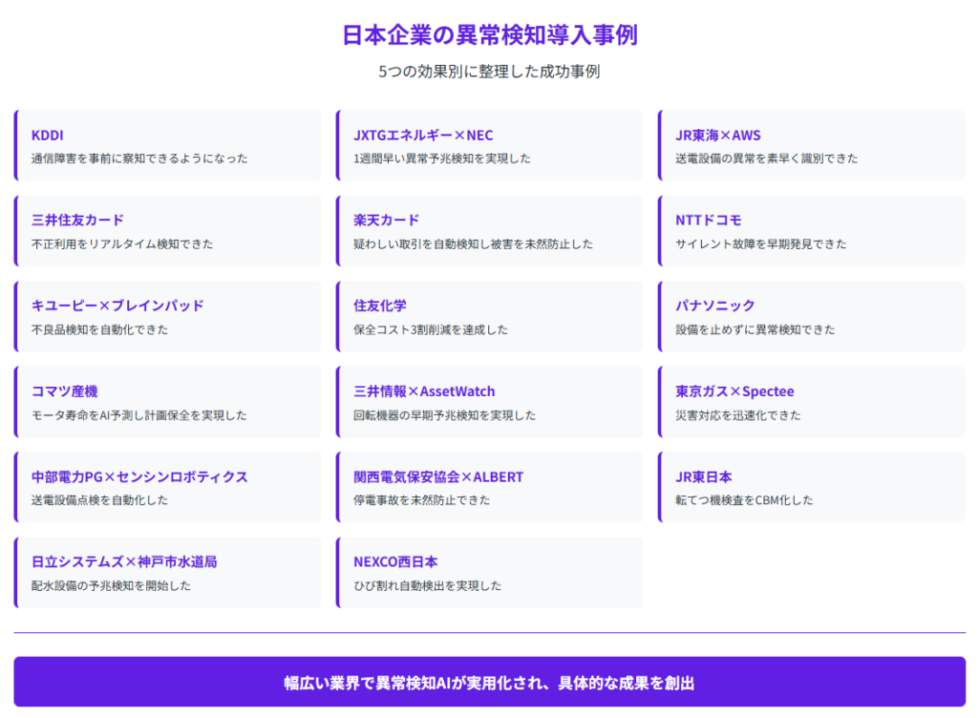978x718 pixels.
Task: Open the JR東海×AWS case card
Action: click(x=811, y=146)
